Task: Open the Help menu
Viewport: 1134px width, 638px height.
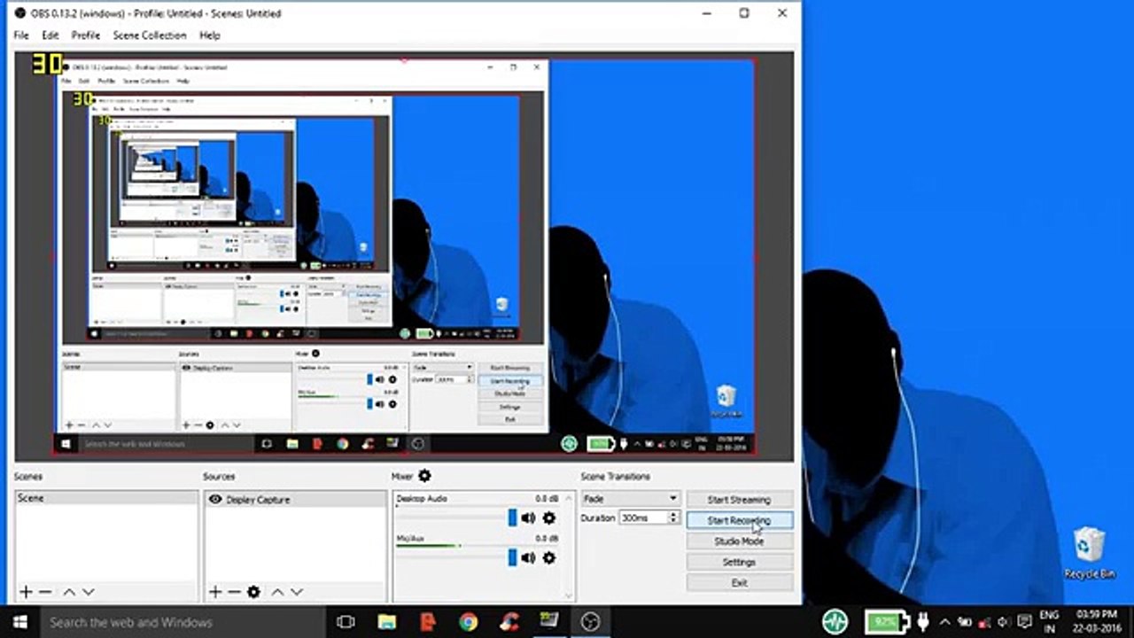Action: [210, 35]
